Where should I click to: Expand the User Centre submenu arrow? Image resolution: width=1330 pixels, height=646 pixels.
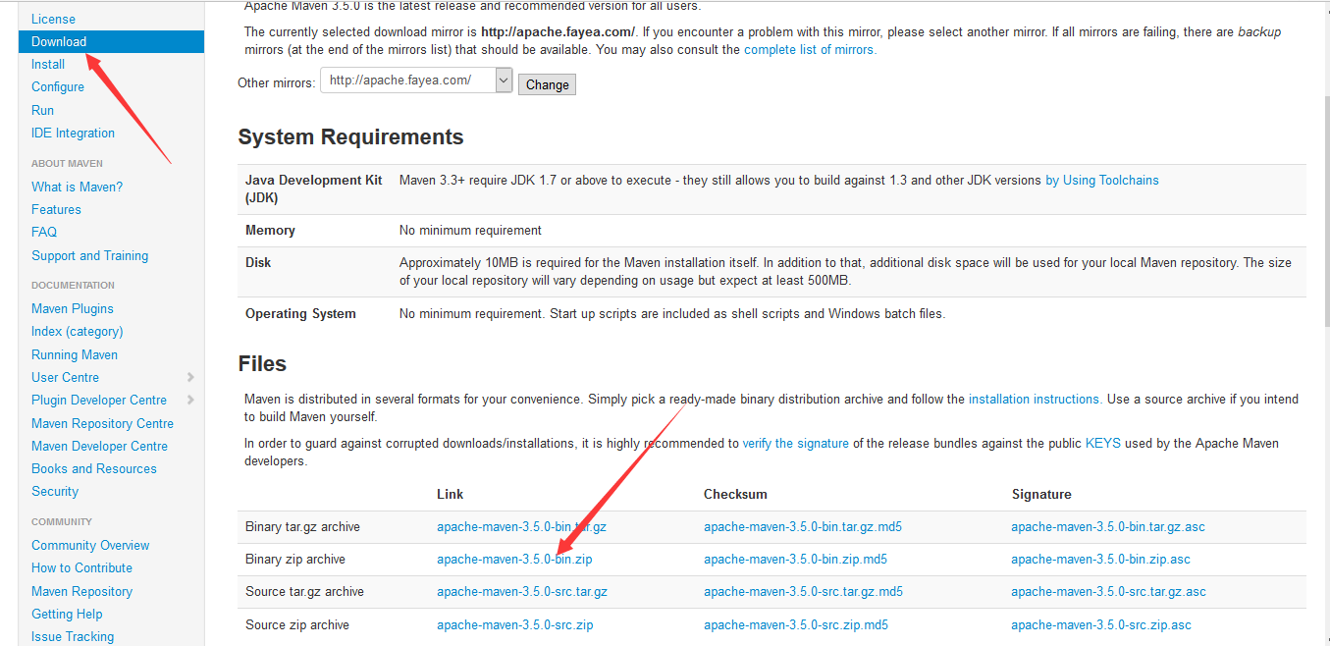pos(190,377)
